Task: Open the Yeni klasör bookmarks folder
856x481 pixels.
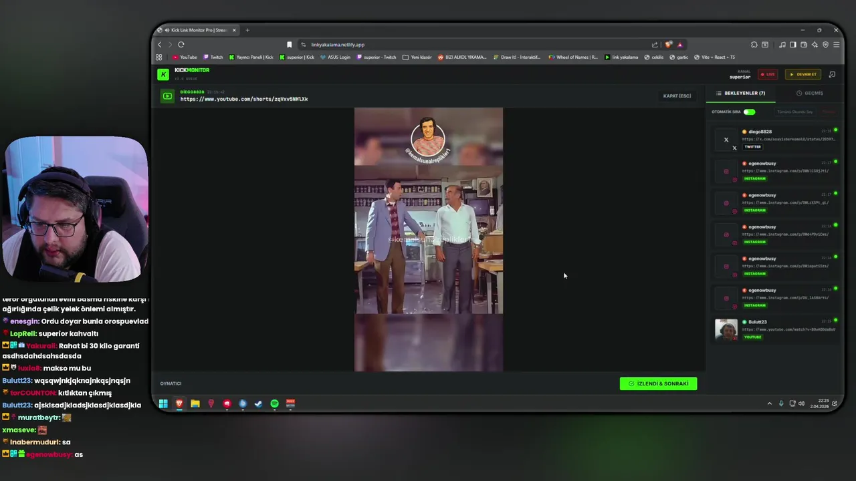Action: point(417,57)
